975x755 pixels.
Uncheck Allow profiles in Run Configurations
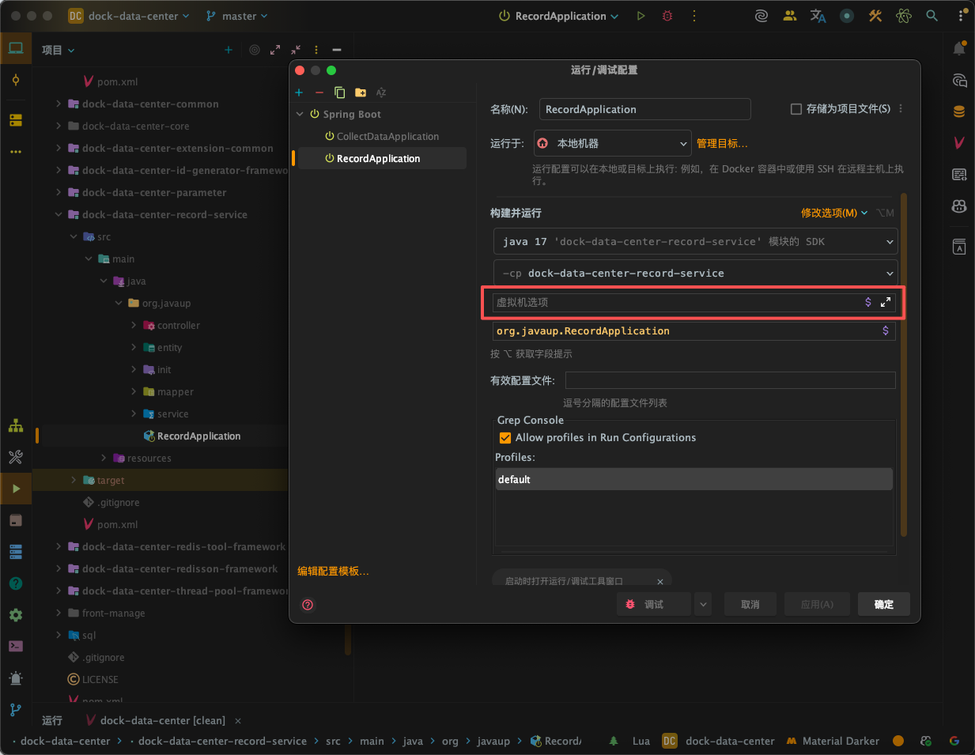click(x=505, y=438)
